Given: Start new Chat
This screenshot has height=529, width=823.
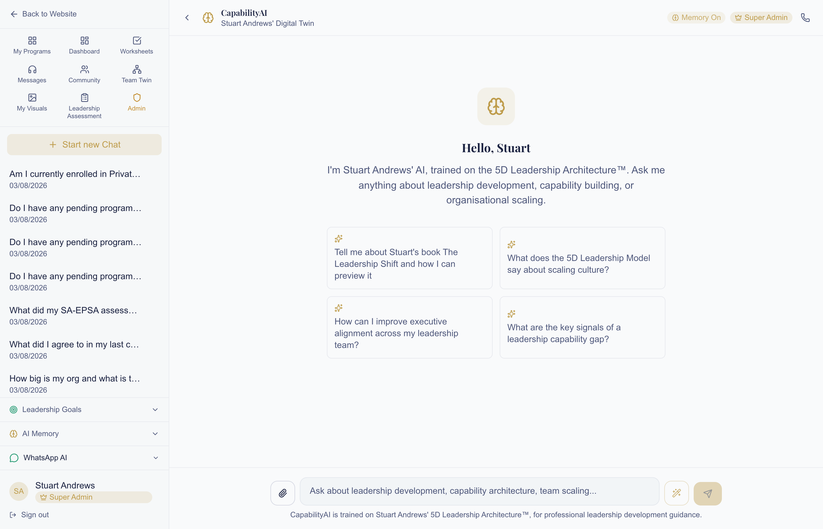Looking at the screenshot, I should tap(84, 144).
